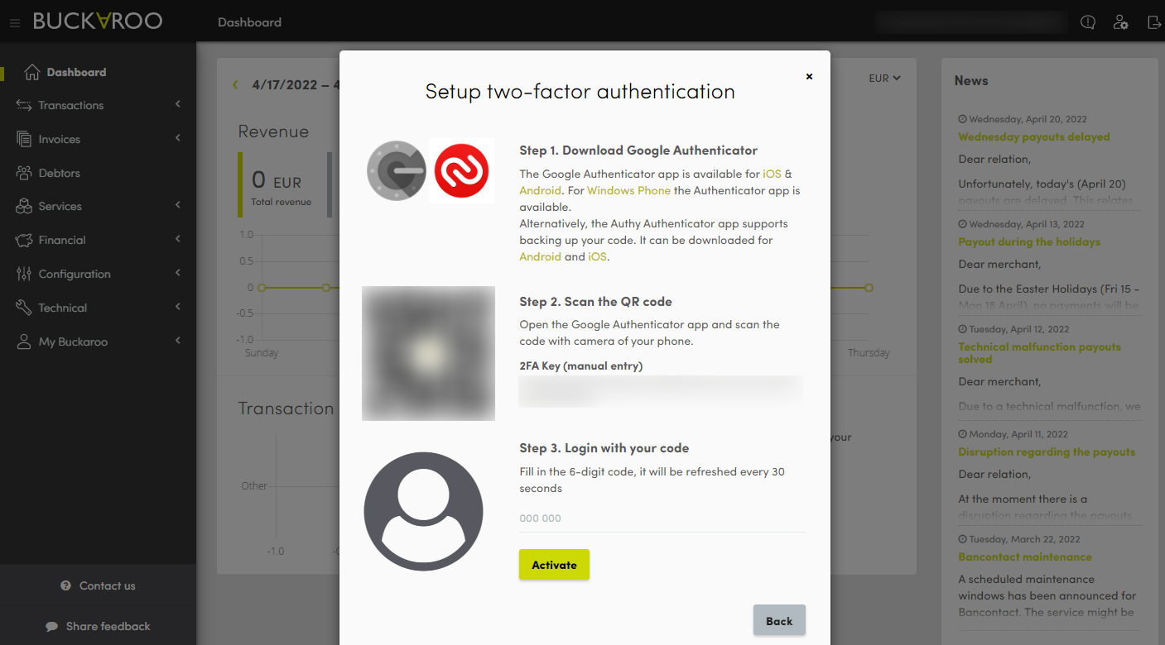Click the Invoices document icon

point(24,139)
